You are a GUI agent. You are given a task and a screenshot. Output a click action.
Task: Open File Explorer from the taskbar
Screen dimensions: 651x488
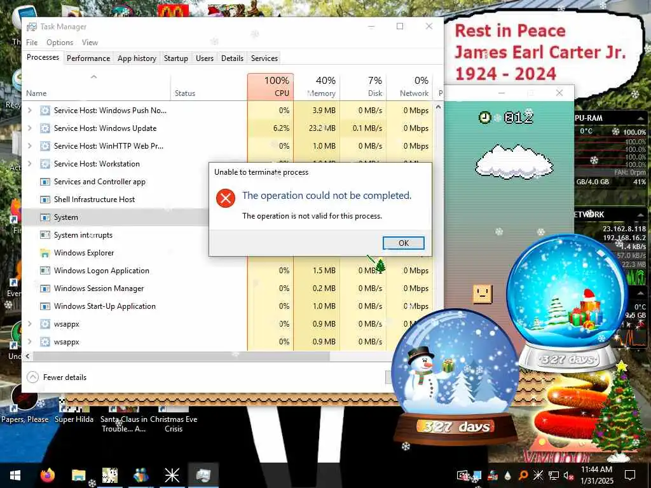point(78,475)
